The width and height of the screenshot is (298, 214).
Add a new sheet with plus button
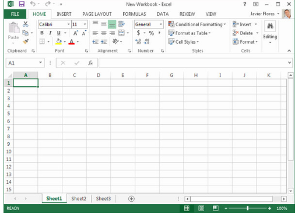131,199
